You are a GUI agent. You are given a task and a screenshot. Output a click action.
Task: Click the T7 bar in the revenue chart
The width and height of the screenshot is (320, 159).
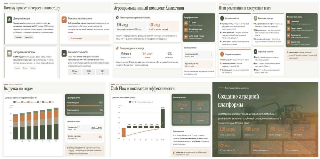point(56,124)
